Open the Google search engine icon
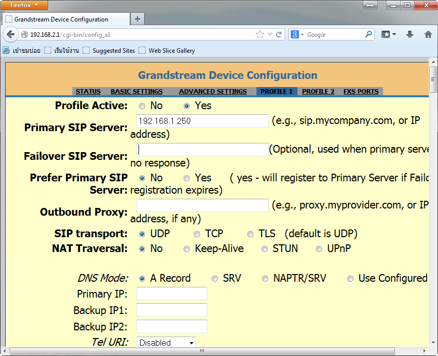The width and height of the screenshot is (438, 356). (x=295, y=34)
